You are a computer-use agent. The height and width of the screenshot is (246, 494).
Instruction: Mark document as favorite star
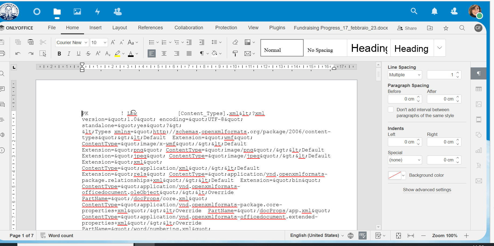coord(446,28)
